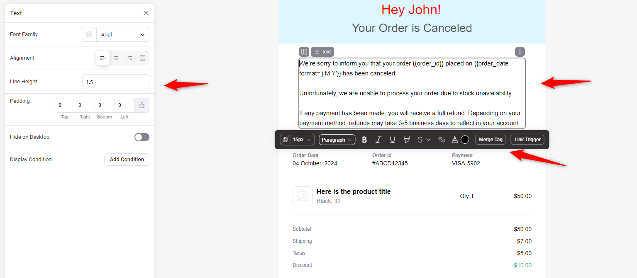
Task: Toggle italic formatting
Action: 378,140
